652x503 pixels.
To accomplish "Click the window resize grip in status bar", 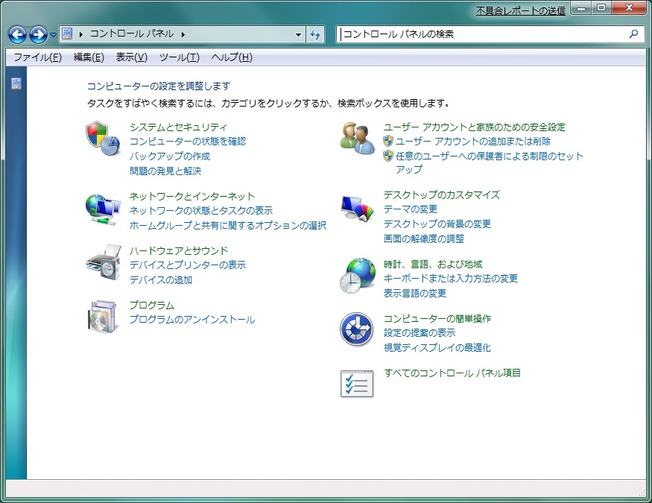I will [x=642, y=493].
